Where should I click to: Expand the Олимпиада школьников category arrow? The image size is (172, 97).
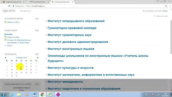(46, 58)
